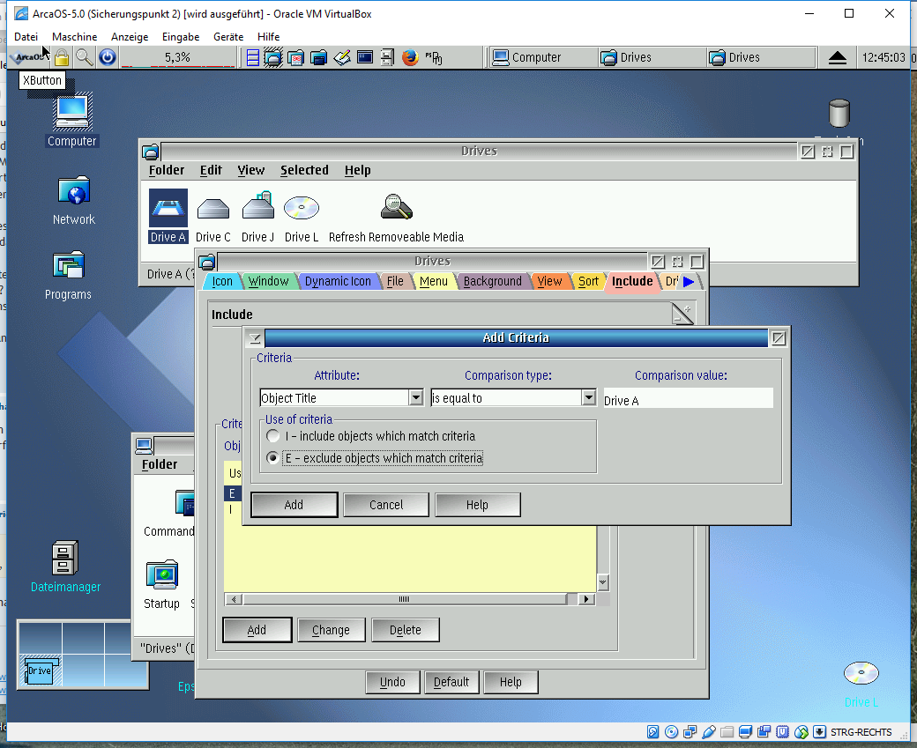This screenshot has height=748, width=917.
Task: Click the file cabinet icon in XCenter
Action: tap(386, 57)
